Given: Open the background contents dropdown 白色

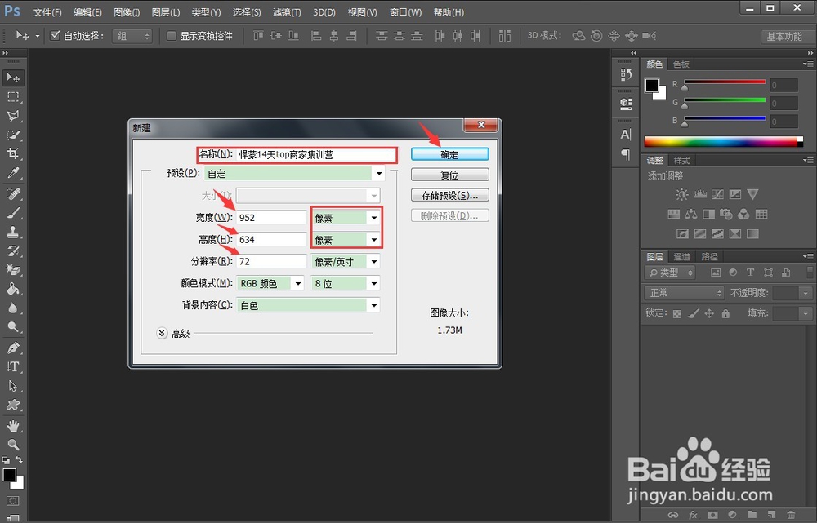Looking at the screenshot, I should click(x=308, y=305).
